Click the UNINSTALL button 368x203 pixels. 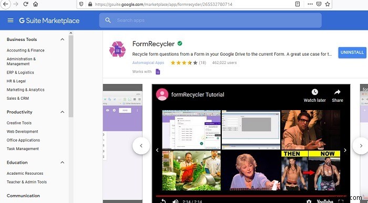[352, 52]
